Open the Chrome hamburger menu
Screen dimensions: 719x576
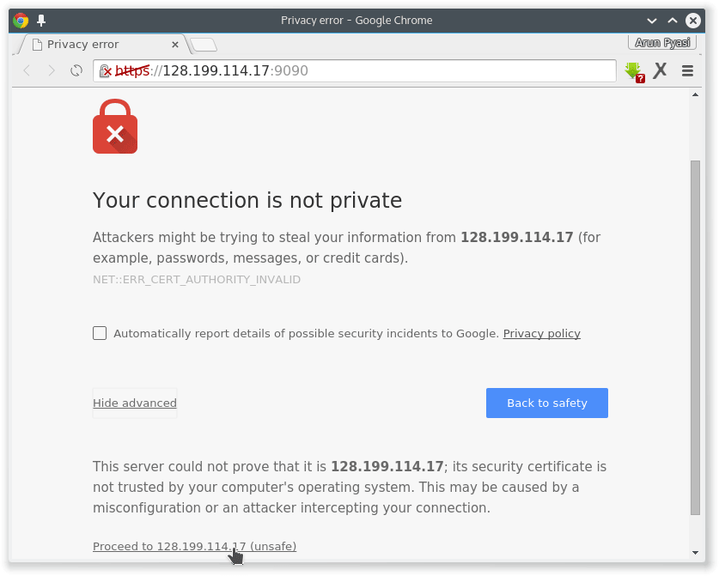click(687, 71)
